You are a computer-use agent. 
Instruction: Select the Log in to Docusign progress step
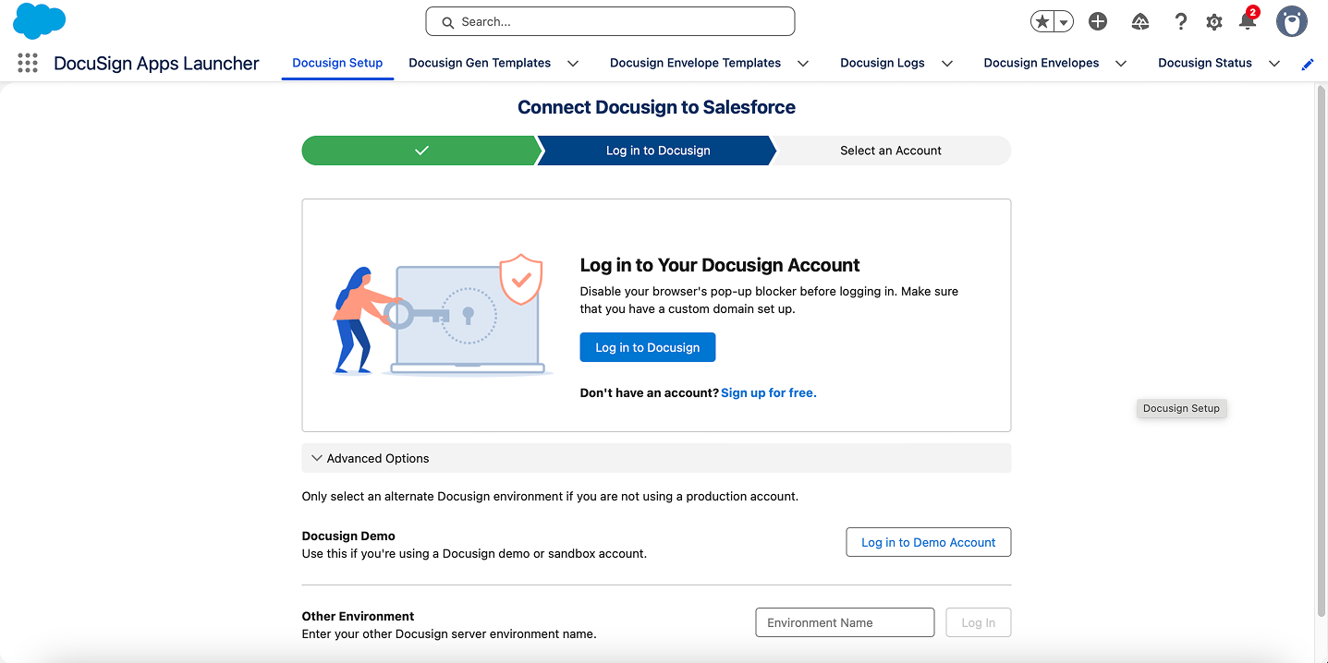pyautogui.click(x=657, y=151)
